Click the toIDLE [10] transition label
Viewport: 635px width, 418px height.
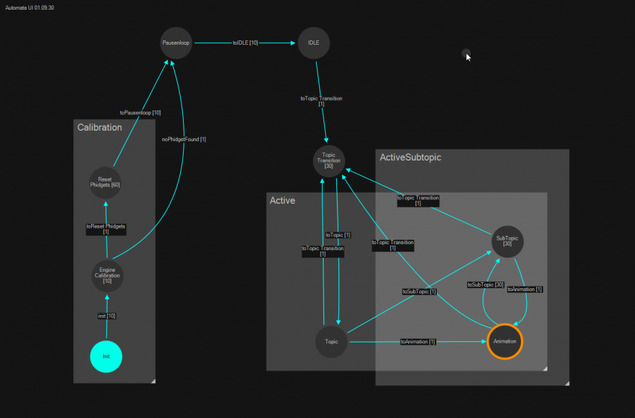pyautogui.click(x=245, y=43)
